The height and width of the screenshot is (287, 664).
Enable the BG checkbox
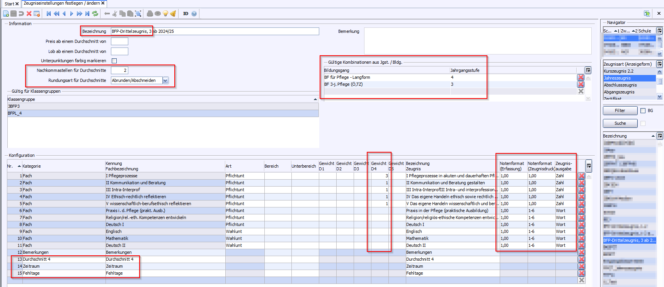point(643,111)
